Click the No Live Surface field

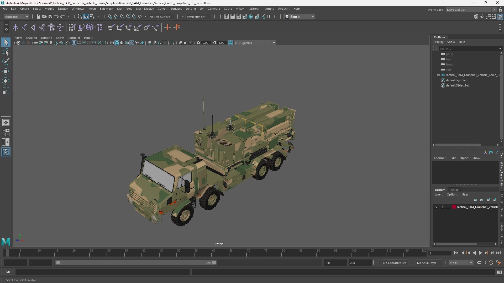[x=161, y=17]
